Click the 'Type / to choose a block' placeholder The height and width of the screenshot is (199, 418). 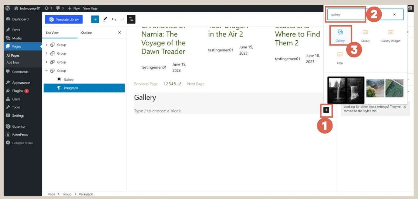[x=157, y=111]
